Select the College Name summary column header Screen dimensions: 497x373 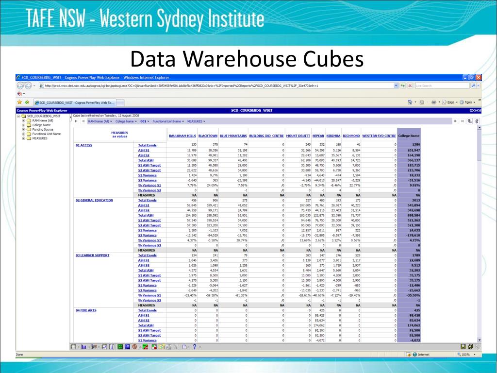pyautogui.click(x=409, y=136)
